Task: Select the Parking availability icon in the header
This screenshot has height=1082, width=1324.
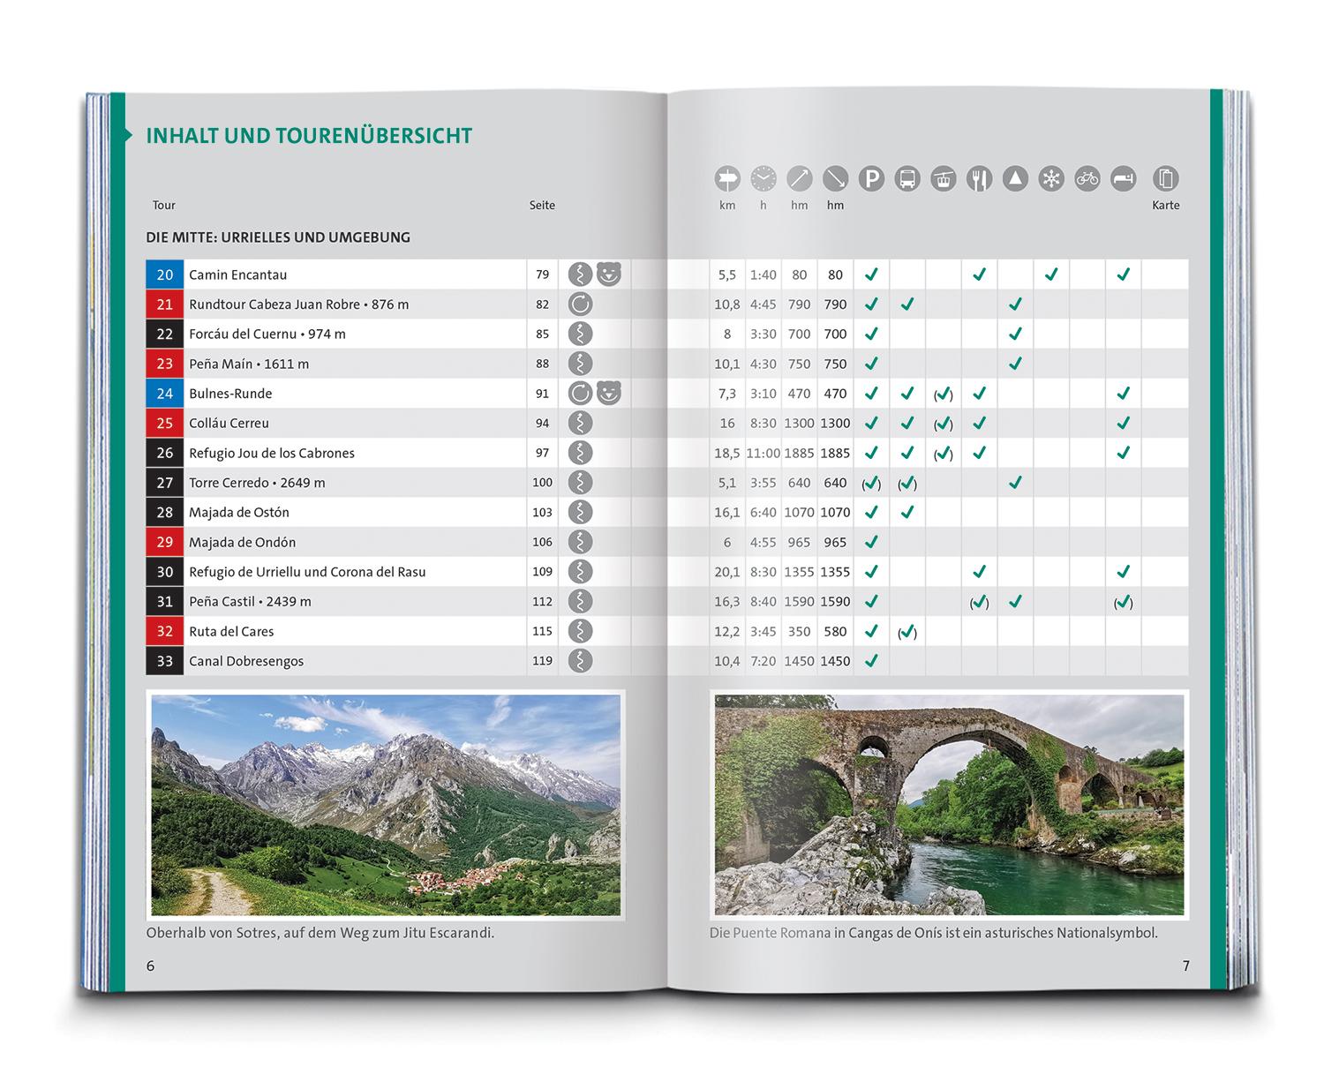Action: pyautogui.click(x=871, y=179)
